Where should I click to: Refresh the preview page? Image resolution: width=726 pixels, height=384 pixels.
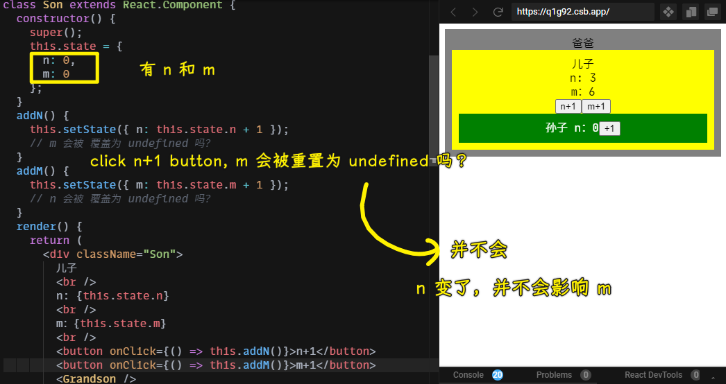498,12
